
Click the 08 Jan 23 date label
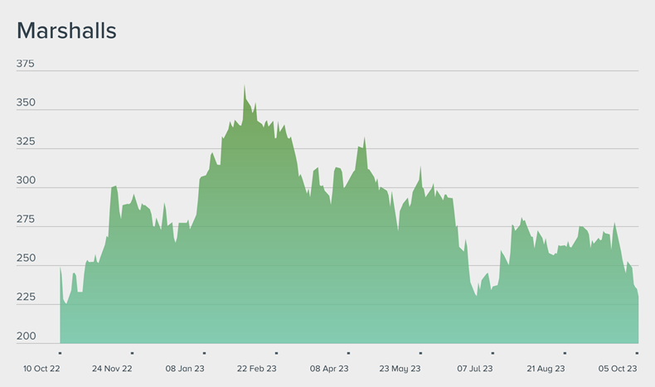pyautogui.click(x=185, y=369)
